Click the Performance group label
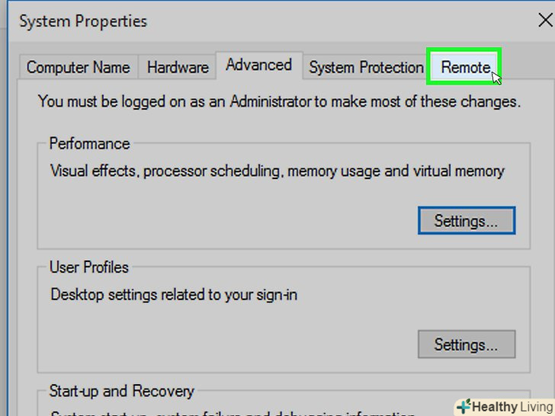The image size is (555, 416). coord(89,143)
